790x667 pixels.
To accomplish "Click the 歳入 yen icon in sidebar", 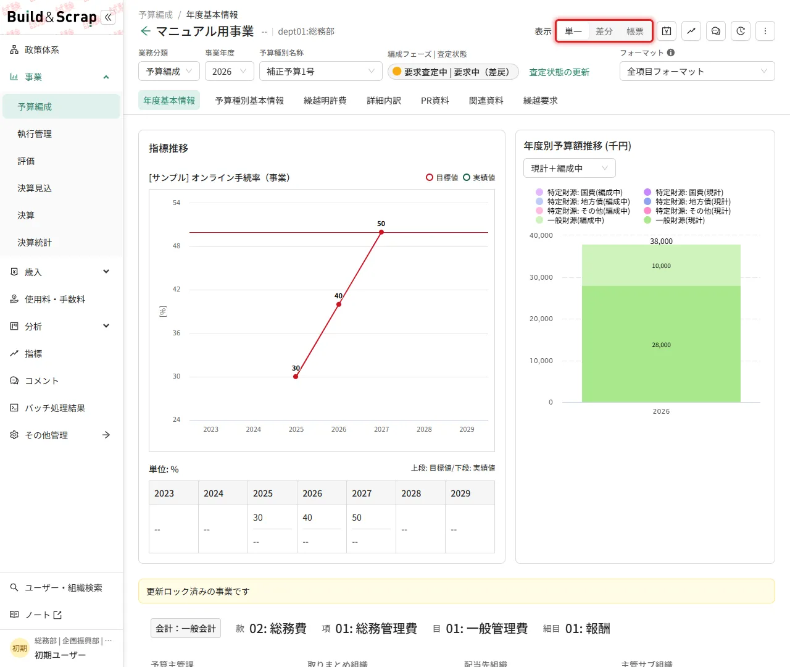I will (14, 272).
